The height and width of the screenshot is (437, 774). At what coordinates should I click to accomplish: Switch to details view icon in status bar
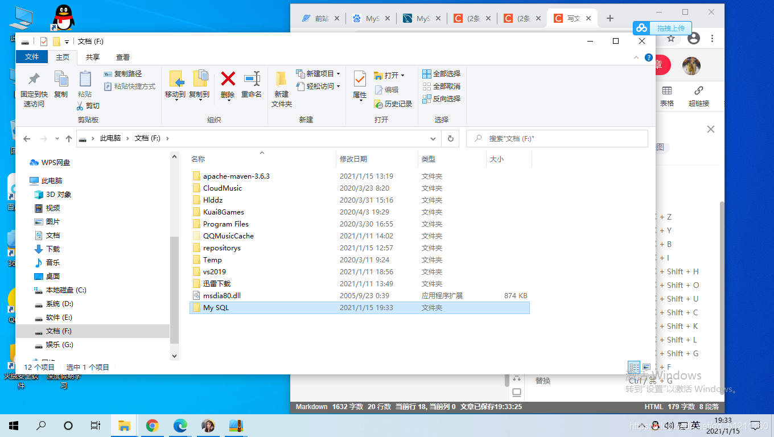633,367
